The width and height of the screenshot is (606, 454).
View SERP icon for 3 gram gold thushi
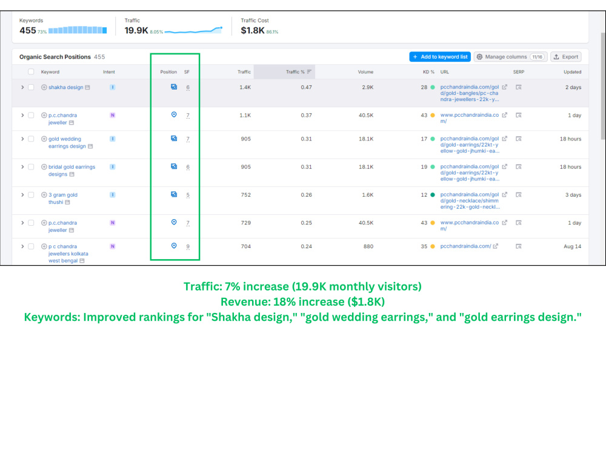pyautogui.click(x=519, y=194)
